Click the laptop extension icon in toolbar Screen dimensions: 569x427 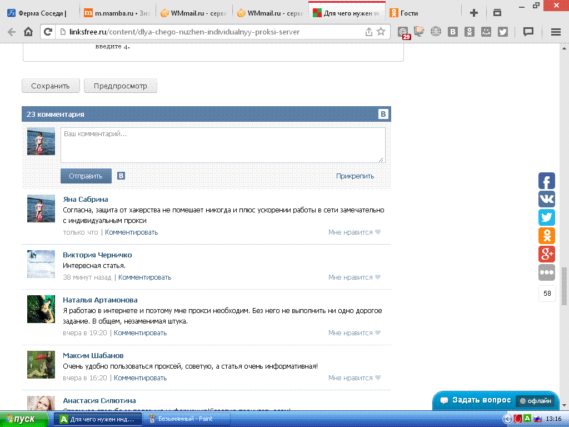pos(419,32)
